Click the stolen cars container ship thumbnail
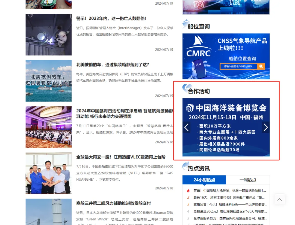 pyautogui.click(x=49, y=81)
